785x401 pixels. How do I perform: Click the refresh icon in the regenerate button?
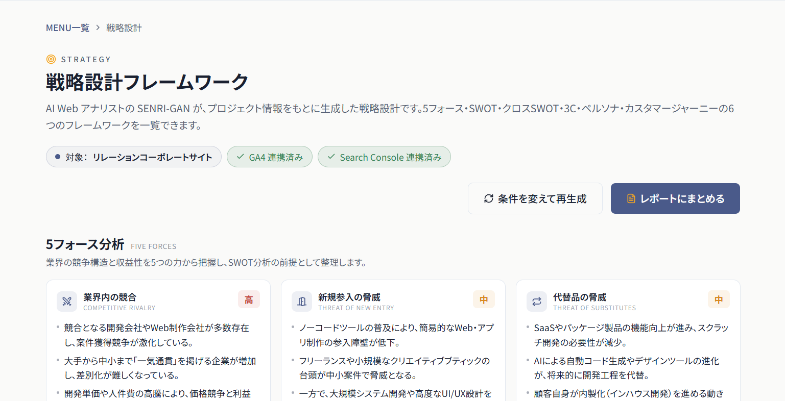click(489, 198)
